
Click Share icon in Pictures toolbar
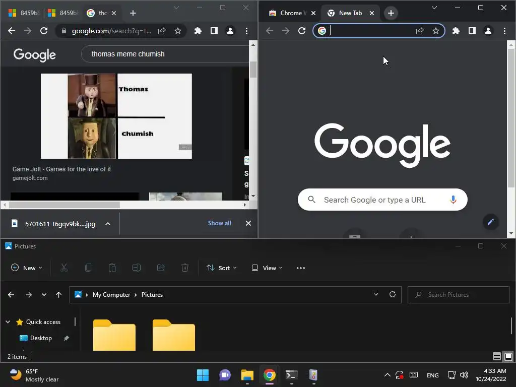pyautogui.click(x=161, y=268)
